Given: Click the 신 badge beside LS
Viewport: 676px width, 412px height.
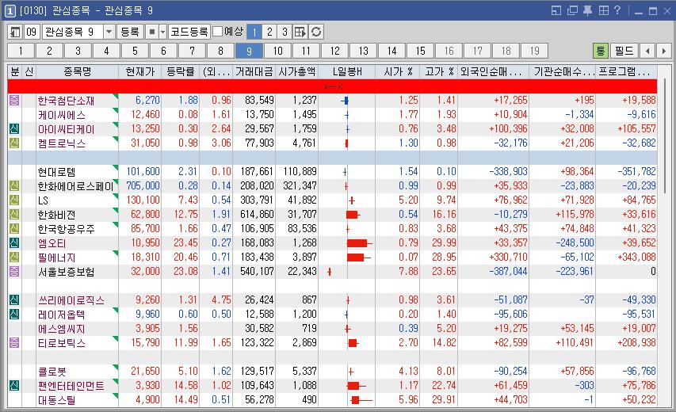Looking at the screenshot, I should click(14, 200).
